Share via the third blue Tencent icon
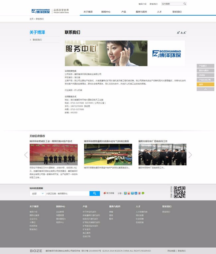This screenshot has width=216, height=254. (x=132, y=193)
